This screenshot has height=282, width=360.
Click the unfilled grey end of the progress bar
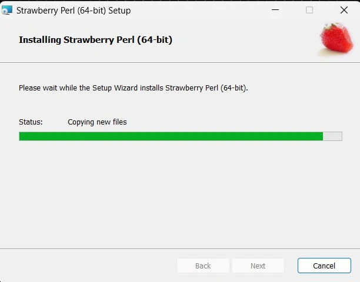pos(332,136)
